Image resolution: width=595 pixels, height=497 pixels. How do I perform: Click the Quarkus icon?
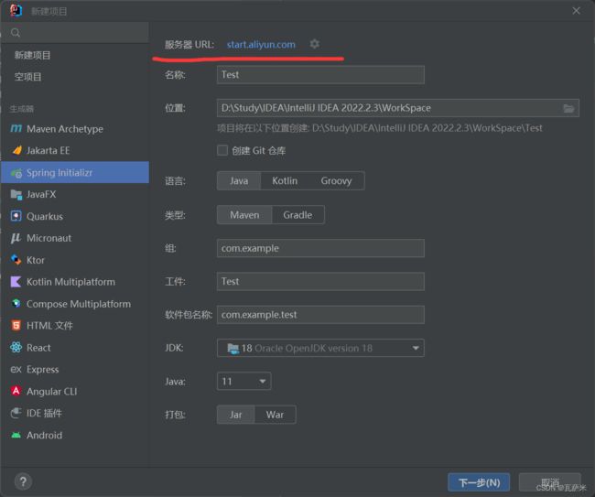(x=16, y=216)
